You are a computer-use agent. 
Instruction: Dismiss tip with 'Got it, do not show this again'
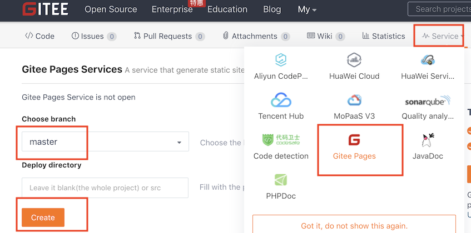click(354, 226)
